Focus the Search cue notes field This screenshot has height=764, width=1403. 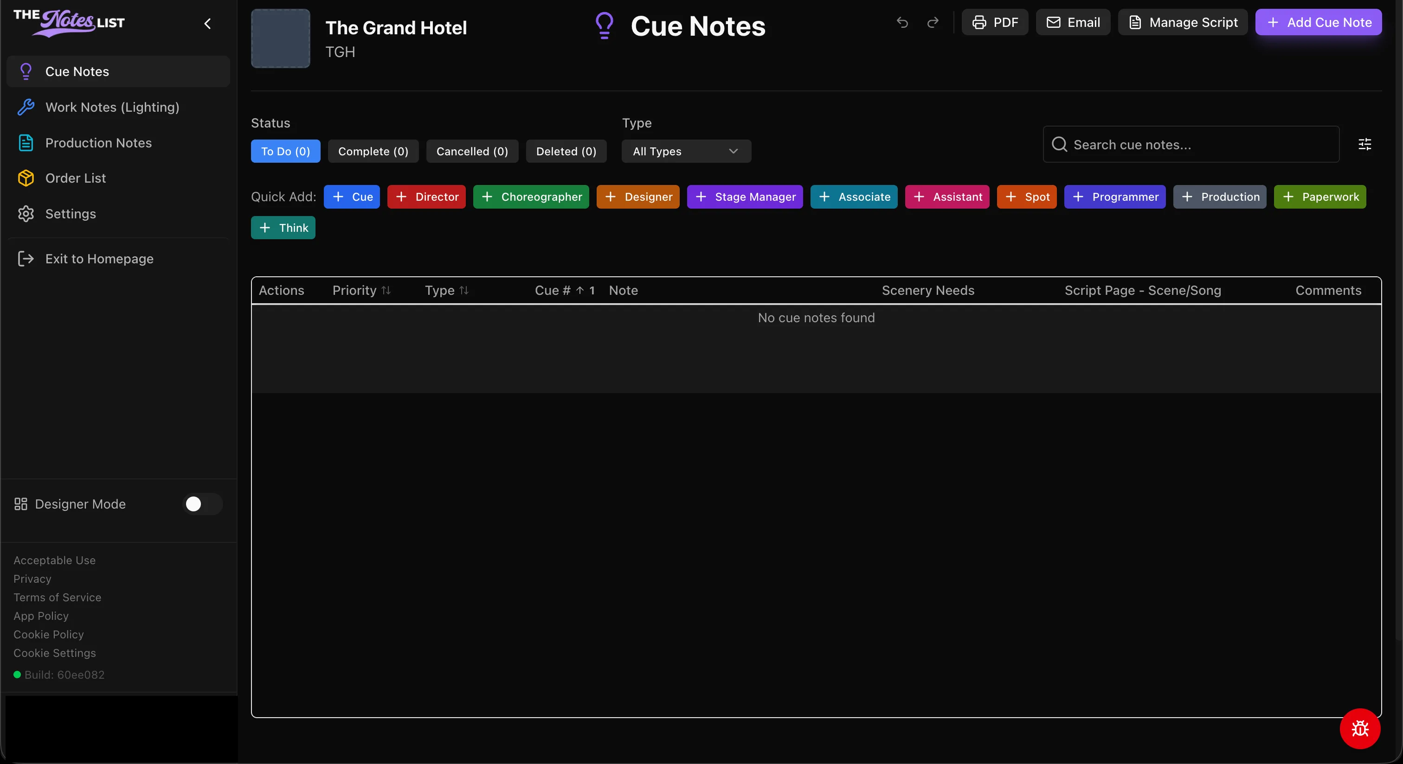[x=1191, y=144]
